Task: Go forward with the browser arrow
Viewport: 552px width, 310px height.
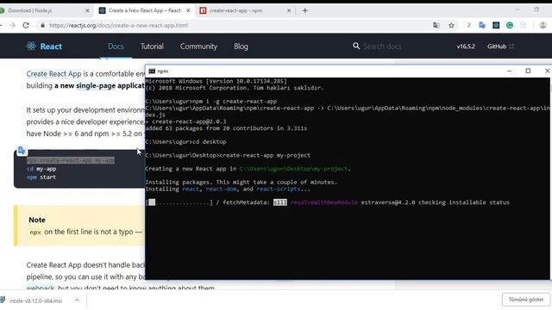Action: 12,25
